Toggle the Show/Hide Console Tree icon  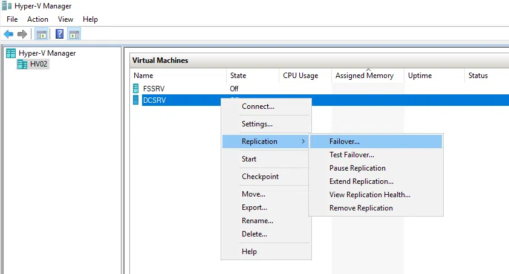tap(42, 34)
